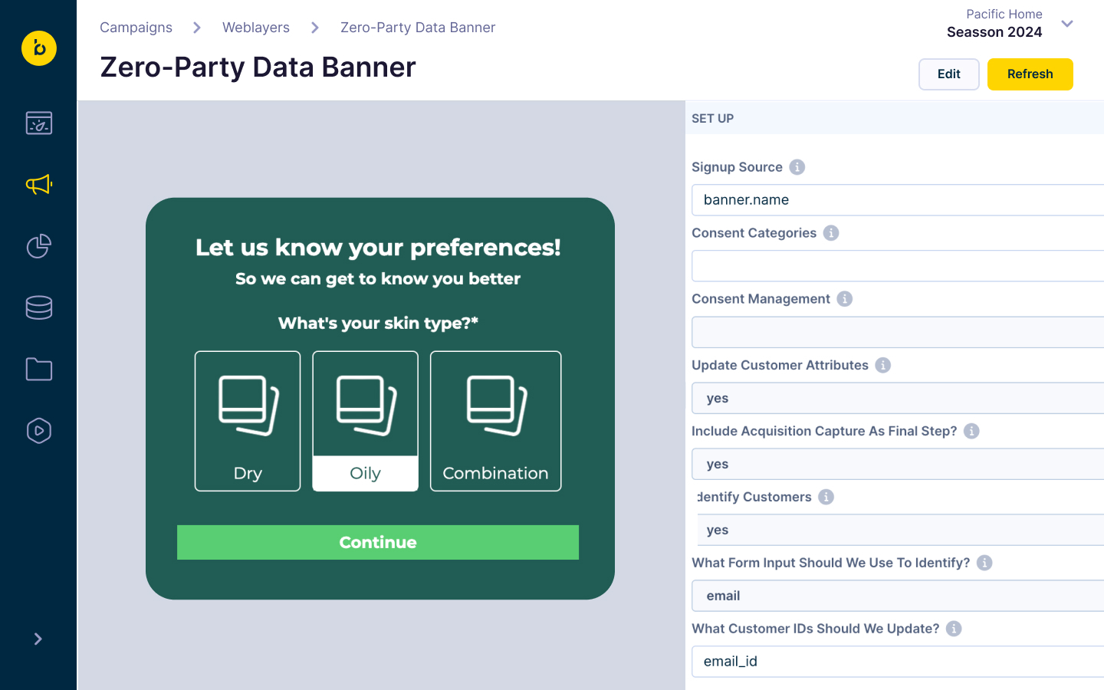Click the green Continue button in banner
Screen dimensions: 1104x690
coord(378,542)
